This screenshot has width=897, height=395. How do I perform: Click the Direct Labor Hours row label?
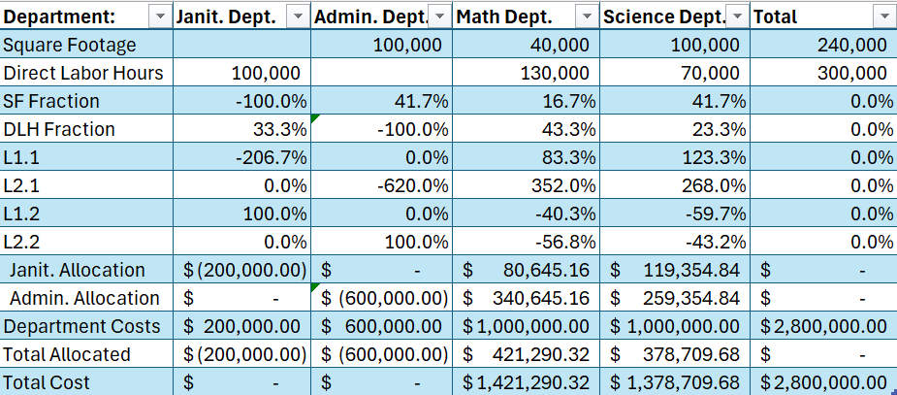(x=87, y=73)
